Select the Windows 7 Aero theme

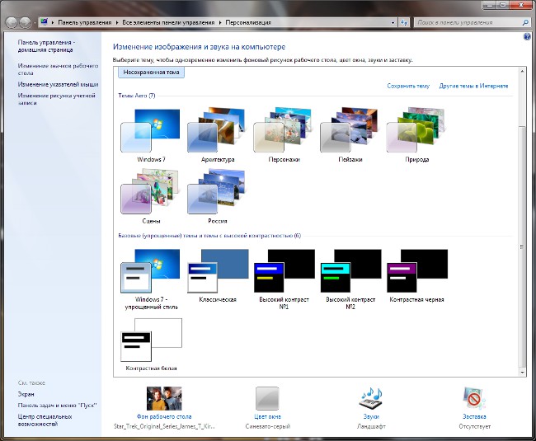point(151,135)
